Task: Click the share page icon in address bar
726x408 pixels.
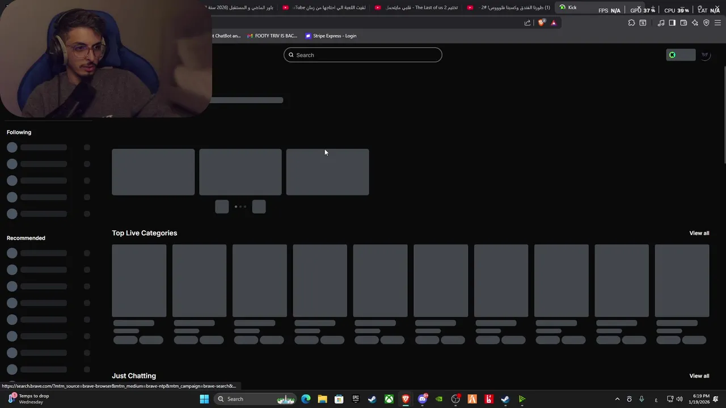Action: point(527,23)
